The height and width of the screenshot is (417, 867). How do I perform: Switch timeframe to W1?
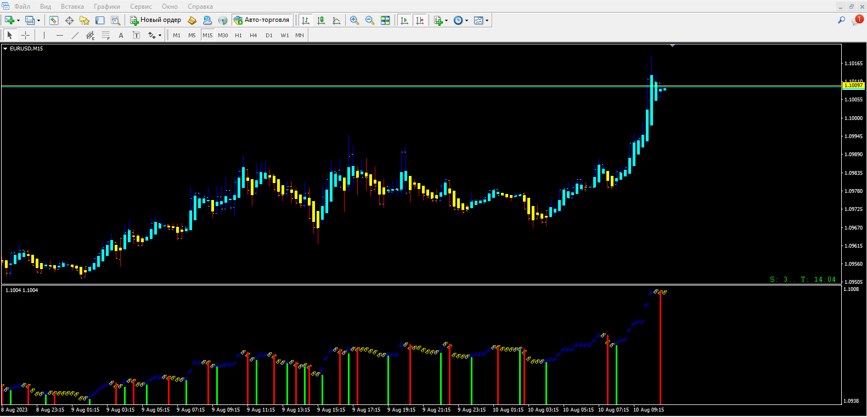285,35
